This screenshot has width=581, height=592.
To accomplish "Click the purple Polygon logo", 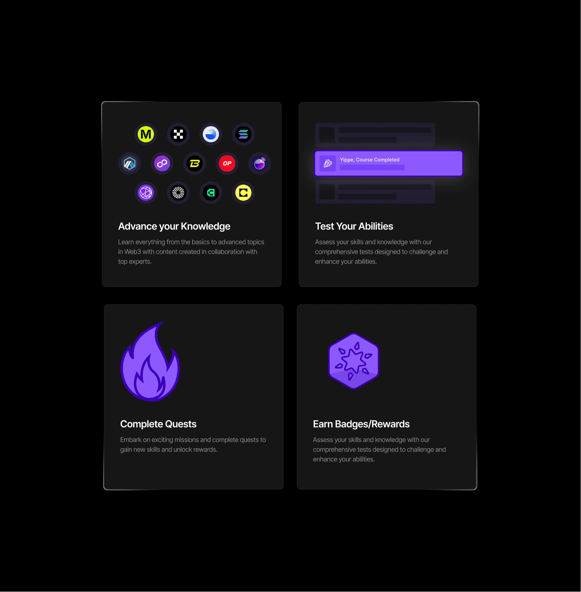I will tap(162, 164).
